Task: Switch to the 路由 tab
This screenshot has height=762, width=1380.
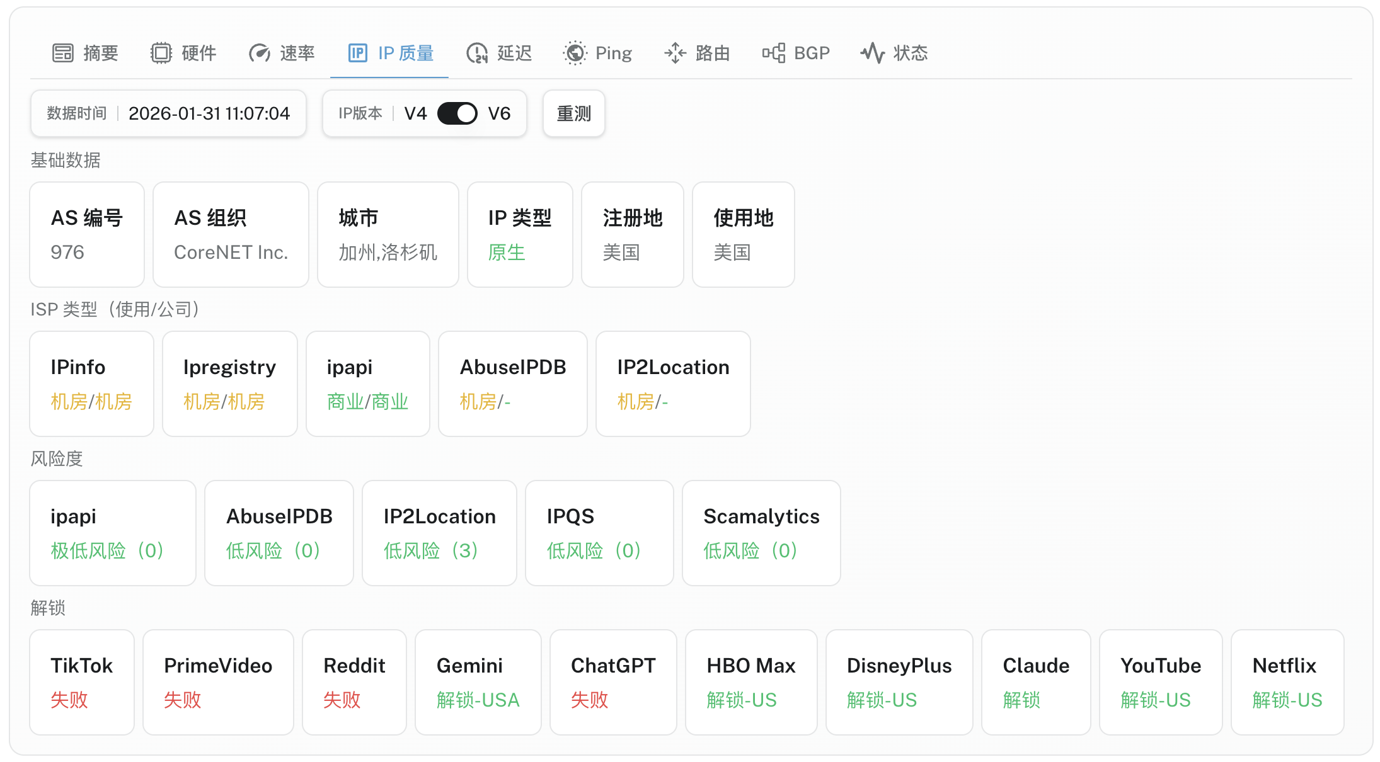Action: (x=712, y=53)
